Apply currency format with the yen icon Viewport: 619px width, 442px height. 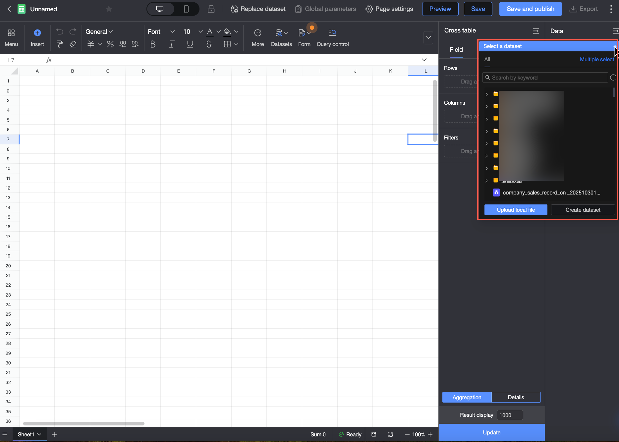91,44
